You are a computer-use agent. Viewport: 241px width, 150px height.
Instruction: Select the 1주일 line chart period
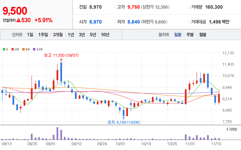click(x=43, y=35)
